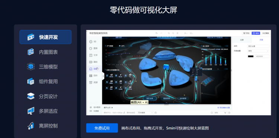Click the 预览缩放设置 link
The height and width of the screenshot is (138, 279).
[224, 108]
